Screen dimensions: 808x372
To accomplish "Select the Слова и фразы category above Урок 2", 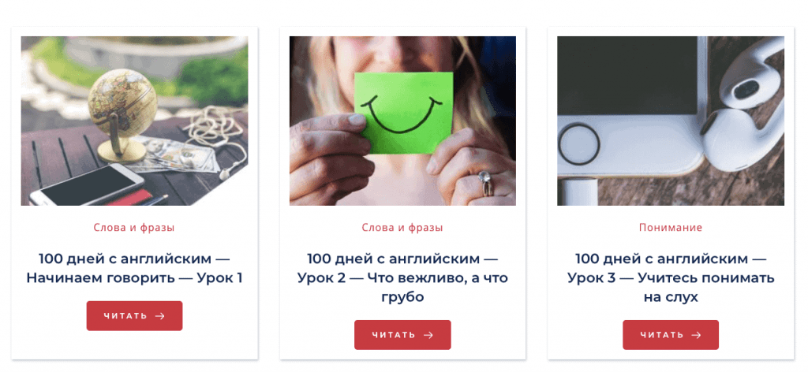I will pyautogui.click(x=402, y=228).
